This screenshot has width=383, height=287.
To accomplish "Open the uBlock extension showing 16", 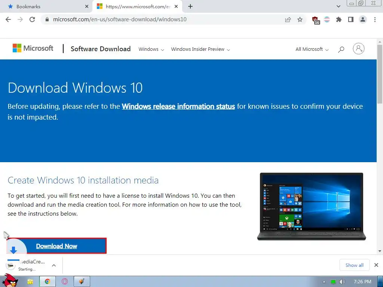I will (316, 20).
